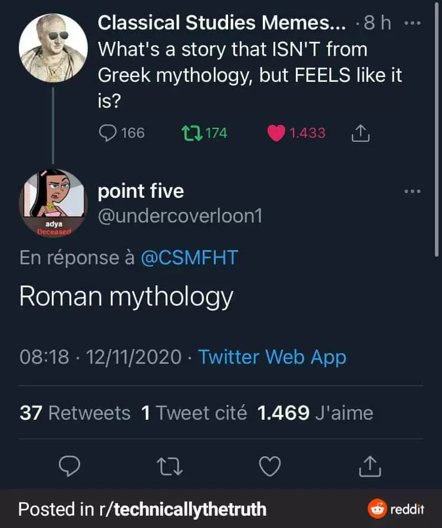Open the Twitter Web App source link
This screenshot has width=442, height=528.
[272, 357]
